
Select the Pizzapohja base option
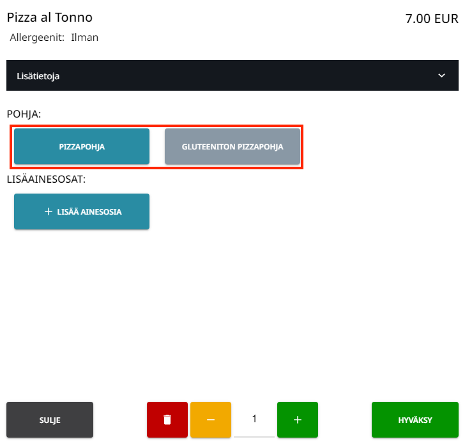(82, 146)
